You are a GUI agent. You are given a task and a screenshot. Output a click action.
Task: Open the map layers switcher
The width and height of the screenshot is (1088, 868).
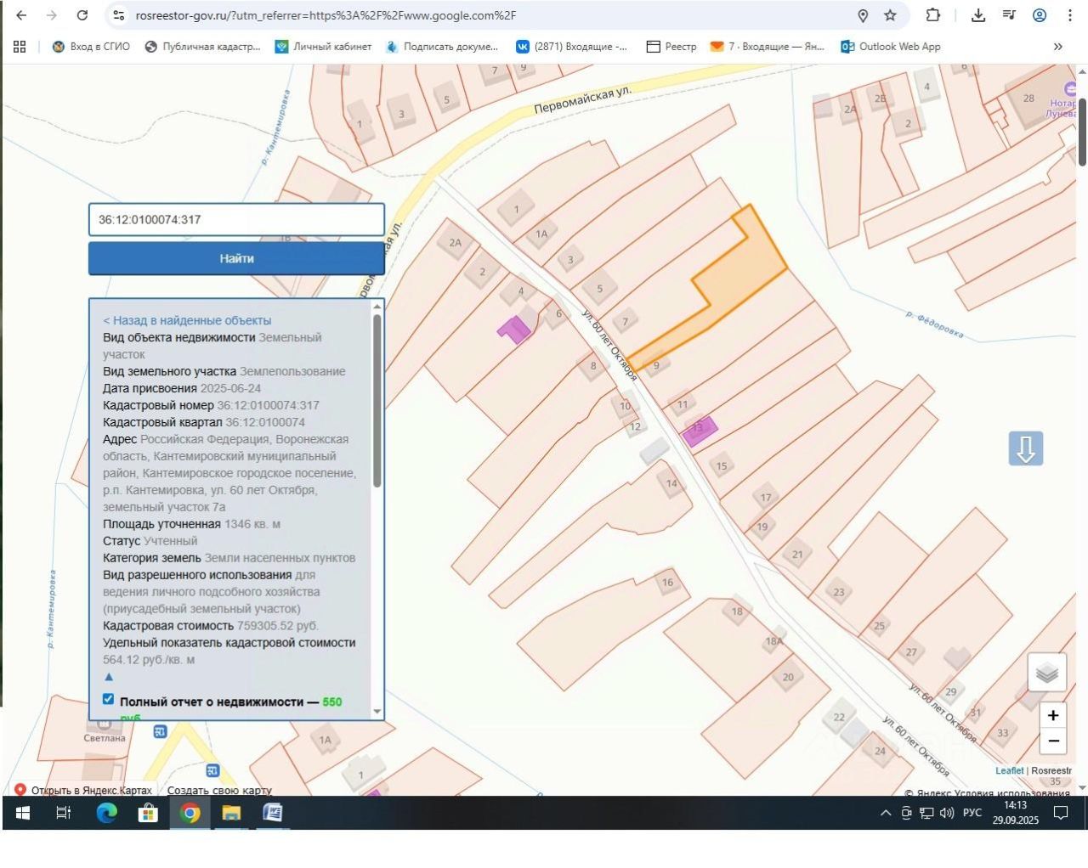click(x=1046, y=674)
